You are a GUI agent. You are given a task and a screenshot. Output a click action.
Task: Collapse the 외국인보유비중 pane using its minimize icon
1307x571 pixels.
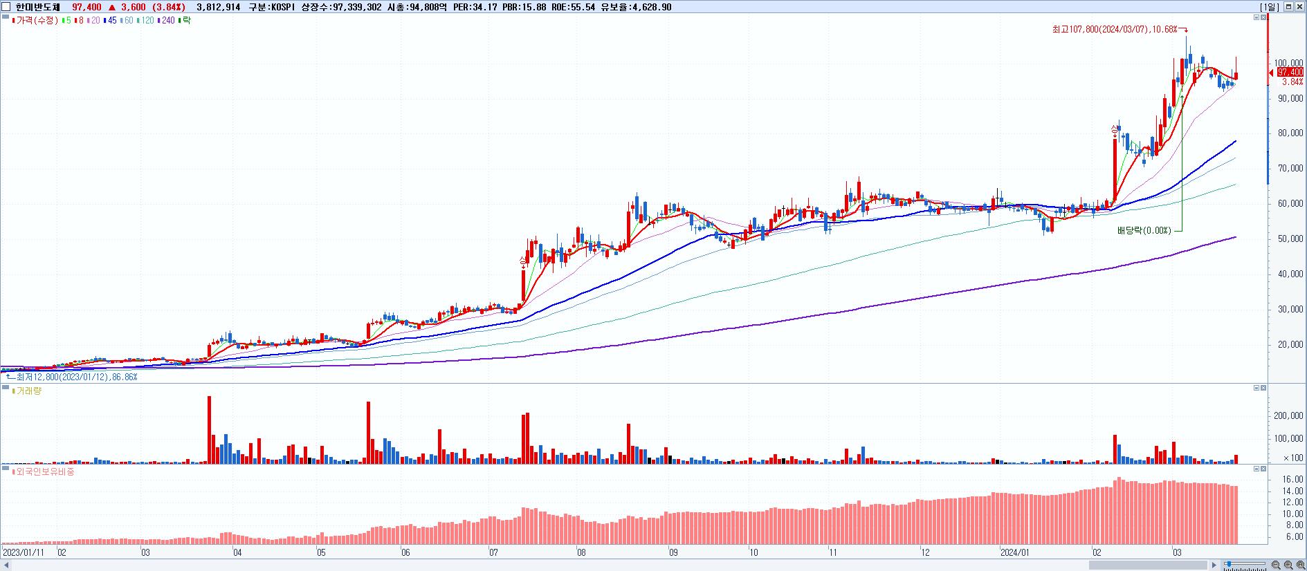[x=1256, y=469]
